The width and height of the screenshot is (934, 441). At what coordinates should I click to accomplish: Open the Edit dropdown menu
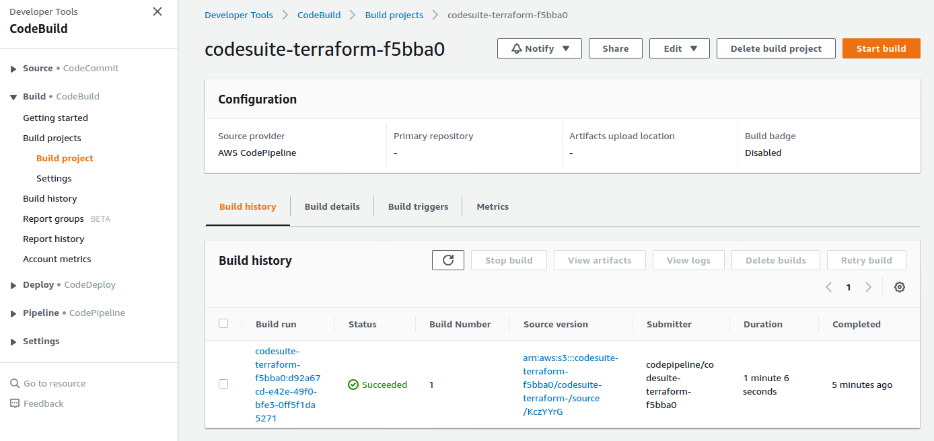[680, 48]
